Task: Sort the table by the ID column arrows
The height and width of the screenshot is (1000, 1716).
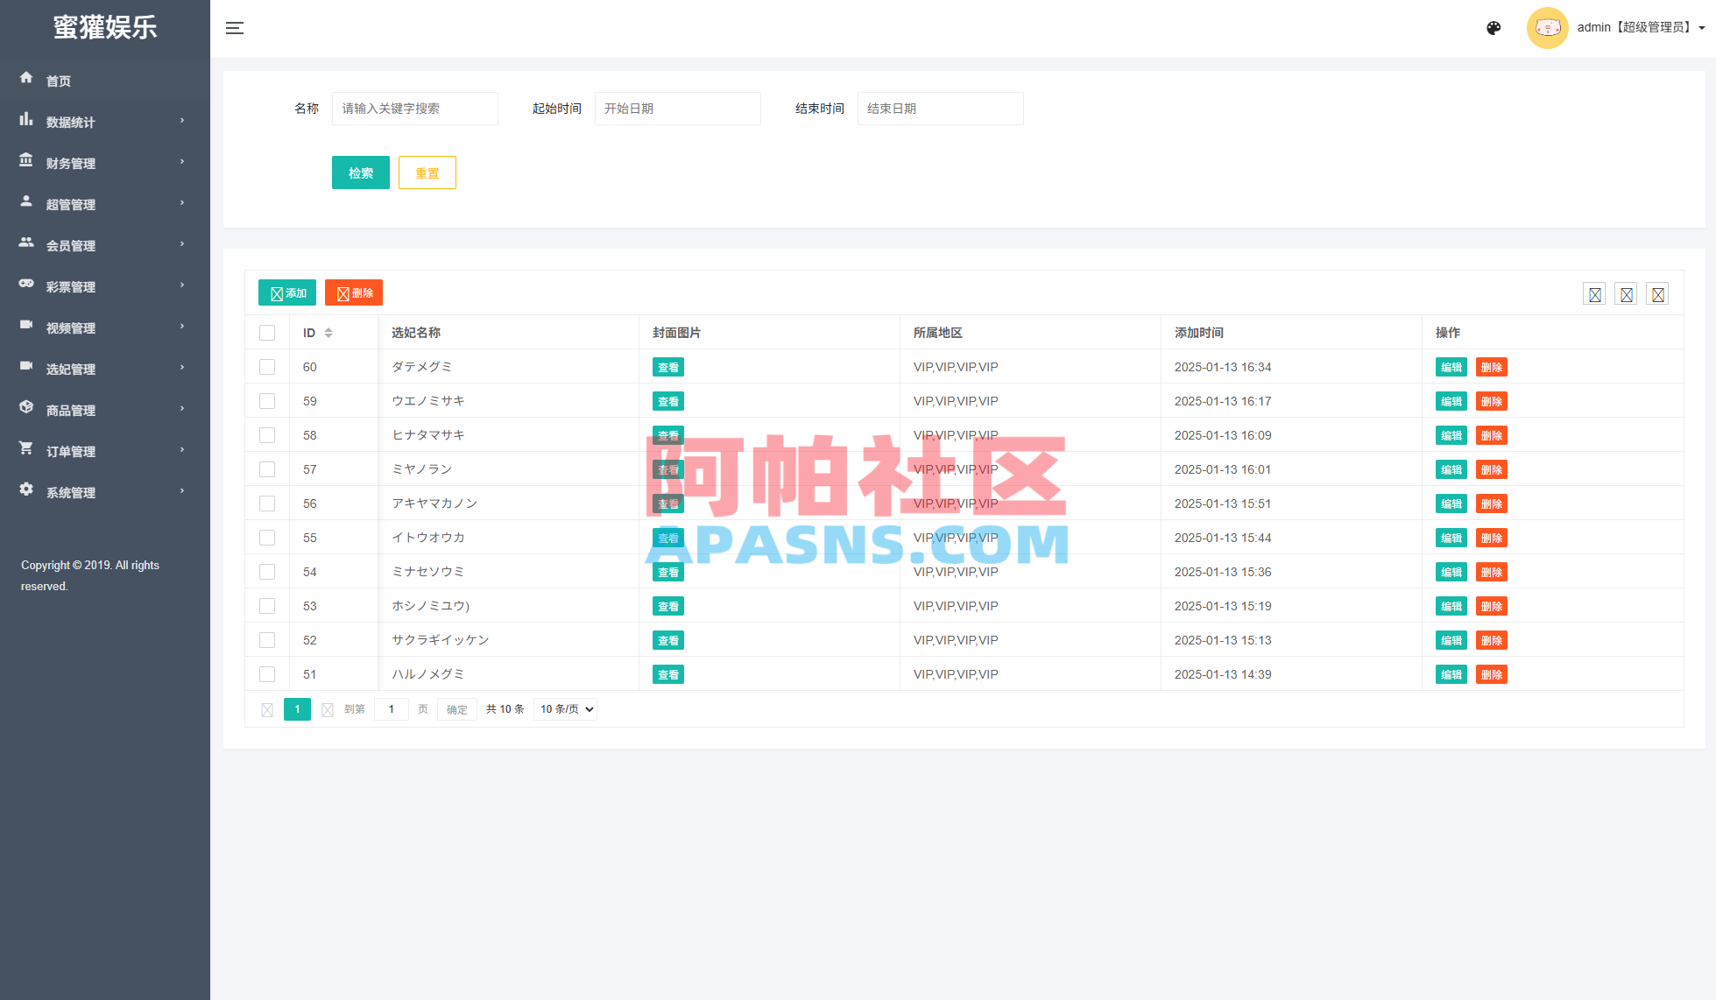Action: coord(328,333)
